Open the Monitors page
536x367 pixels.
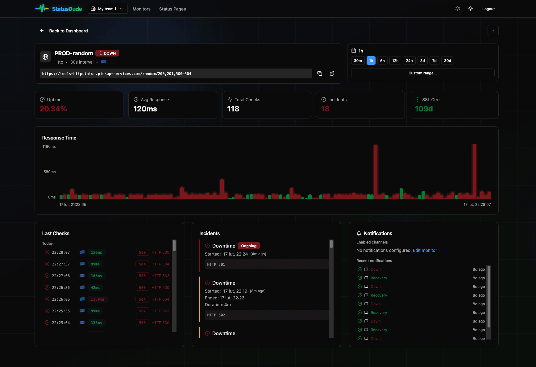point(141,9)
